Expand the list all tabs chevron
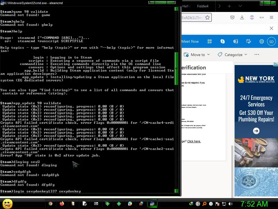 [x=240, y=6]
